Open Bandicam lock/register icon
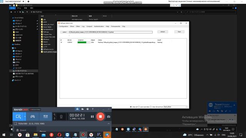Screen dimensions: 246x138 [x=77, y=109]
